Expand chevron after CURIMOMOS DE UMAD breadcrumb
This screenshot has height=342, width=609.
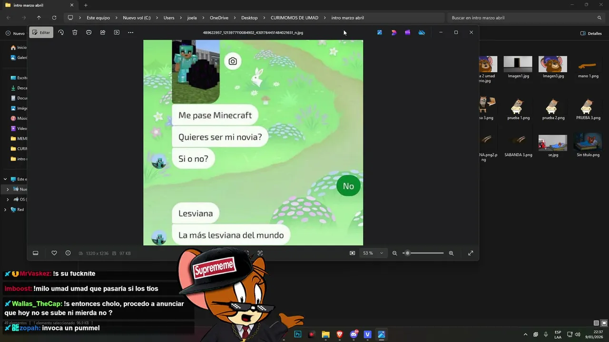(x=325, y=18)
